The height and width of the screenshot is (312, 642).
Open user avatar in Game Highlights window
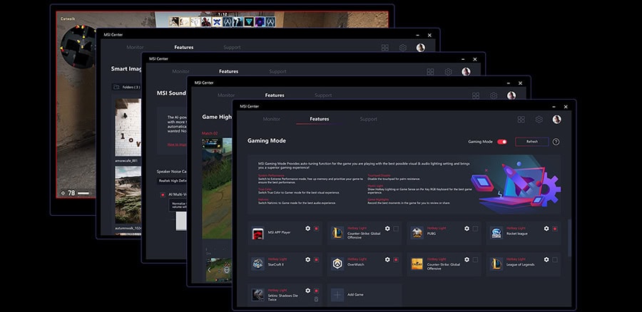(511, 95)
